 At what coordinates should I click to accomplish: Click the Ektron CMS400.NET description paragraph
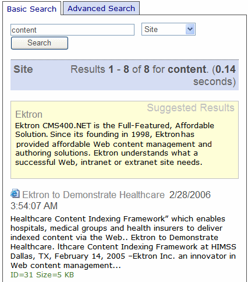pyautogui.click(x=115, y=144)
